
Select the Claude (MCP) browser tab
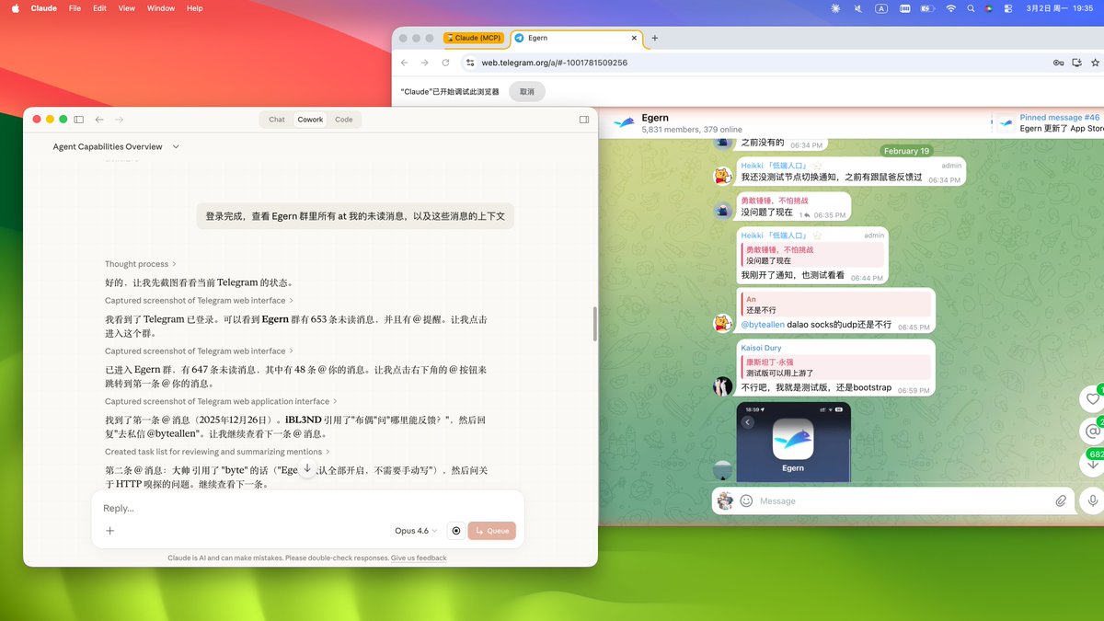click(473, 38)
